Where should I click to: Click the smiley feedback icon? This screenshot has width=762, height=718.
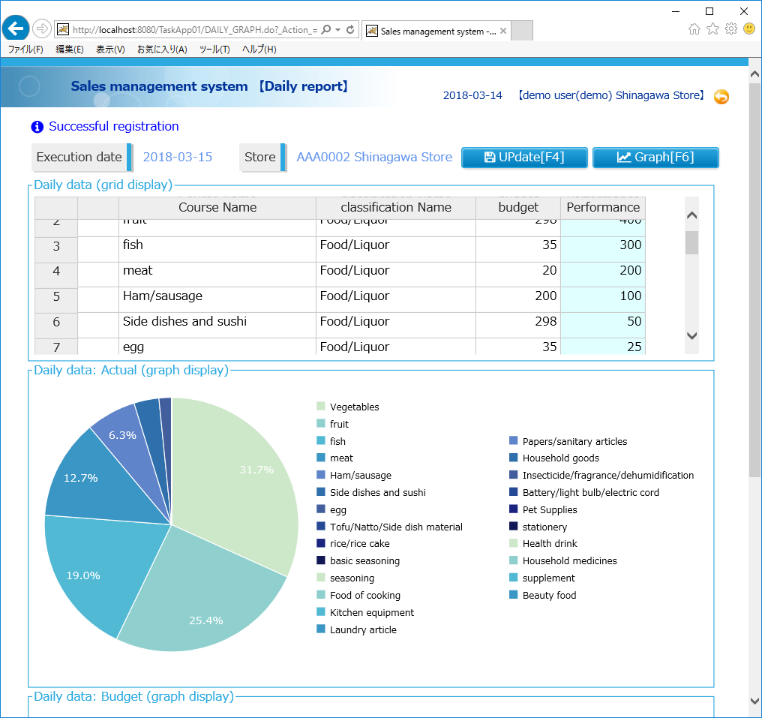pyautogui.click(x=748, y=29)
